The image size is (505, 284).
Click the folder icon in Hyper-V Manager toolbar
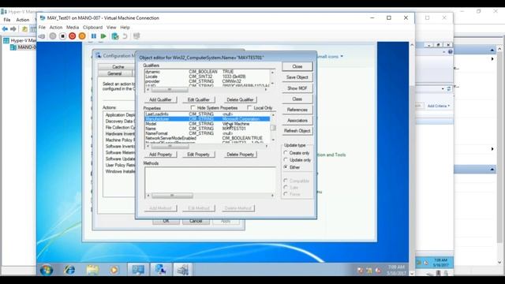pyautogui.click(x=24, y=29)
